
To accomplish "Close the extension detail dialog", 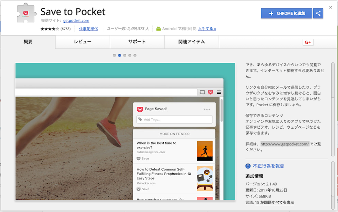I will tap(331, 7).
